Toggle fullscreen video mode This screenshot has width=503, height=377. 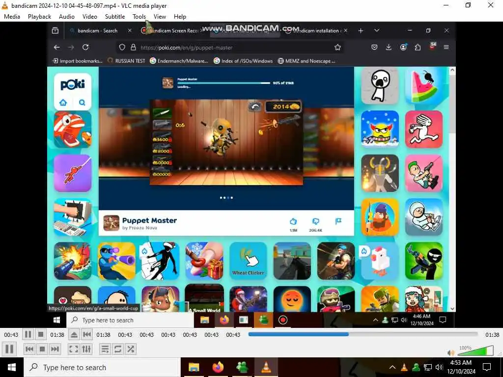pos(74,349)
